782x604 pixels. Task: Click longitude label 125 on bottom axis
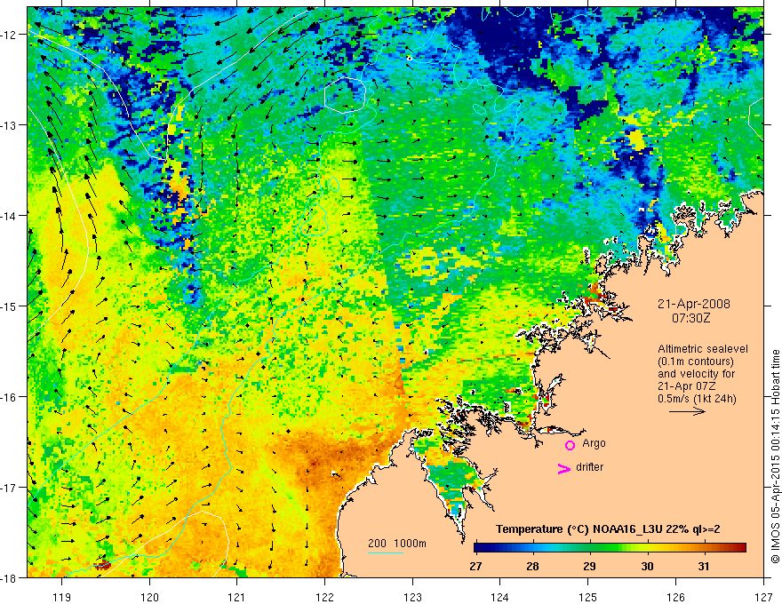[x=588, y=597]
